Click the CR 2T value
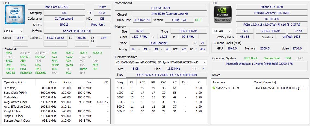Viewport: 310px width, 126px height. tap(202, 43)
